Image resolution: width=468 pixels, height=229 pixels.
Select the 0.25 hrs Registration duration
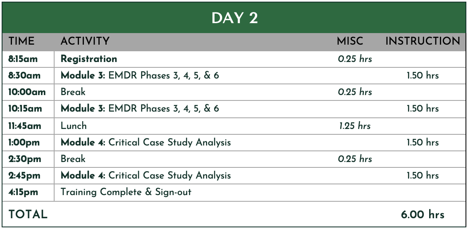[x=355, y=59]
